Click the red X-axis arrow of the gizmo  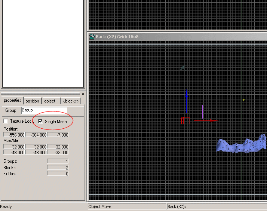[x=206, y=120]
